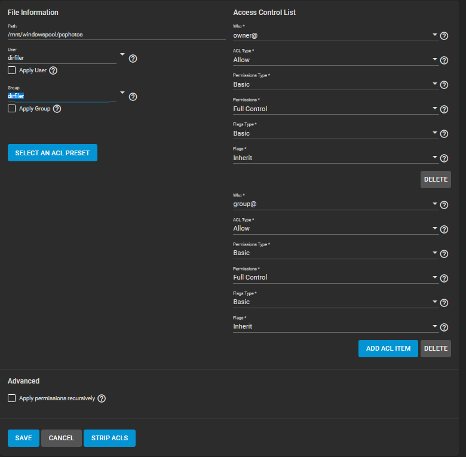Show help for group@ Flags field

click(444, 327)
